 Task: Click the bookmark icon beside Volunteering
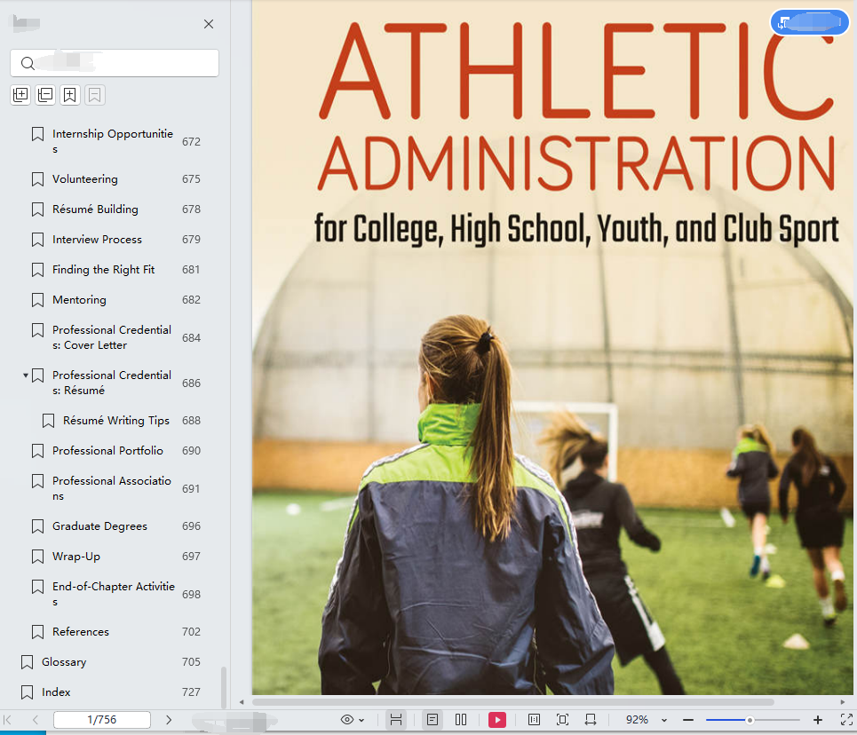37,179
